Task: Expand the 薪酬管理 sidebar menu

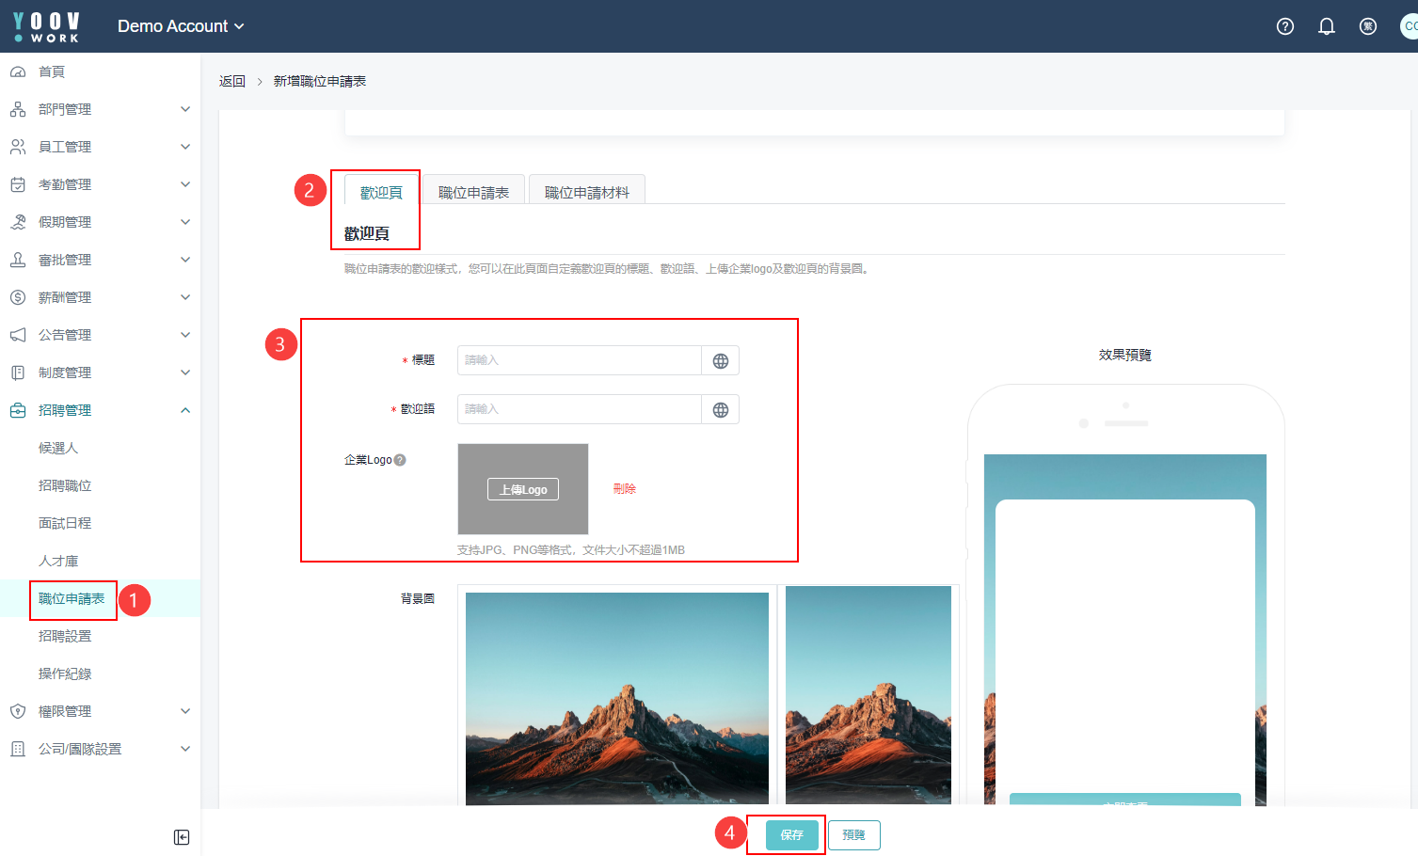Action: point(100,297)
